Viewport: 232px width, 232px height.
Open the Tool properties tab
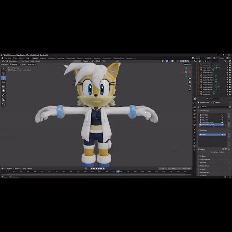click(195, 103)
